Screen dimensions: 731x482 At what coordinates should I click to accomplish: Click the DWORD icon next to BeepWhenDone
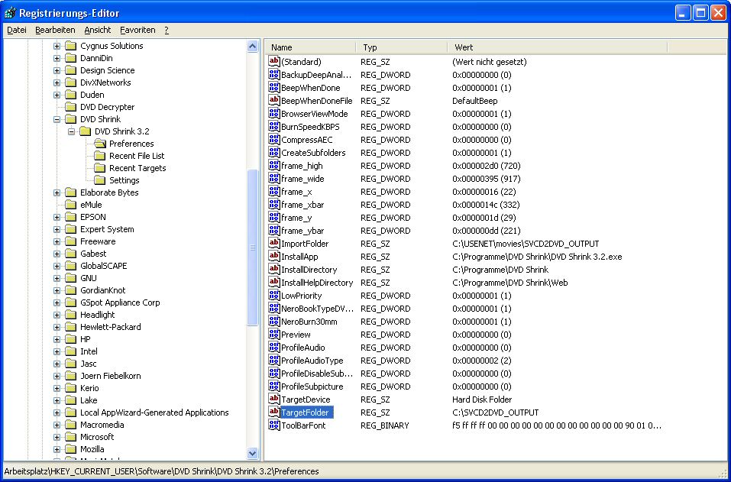coord(274,88)
